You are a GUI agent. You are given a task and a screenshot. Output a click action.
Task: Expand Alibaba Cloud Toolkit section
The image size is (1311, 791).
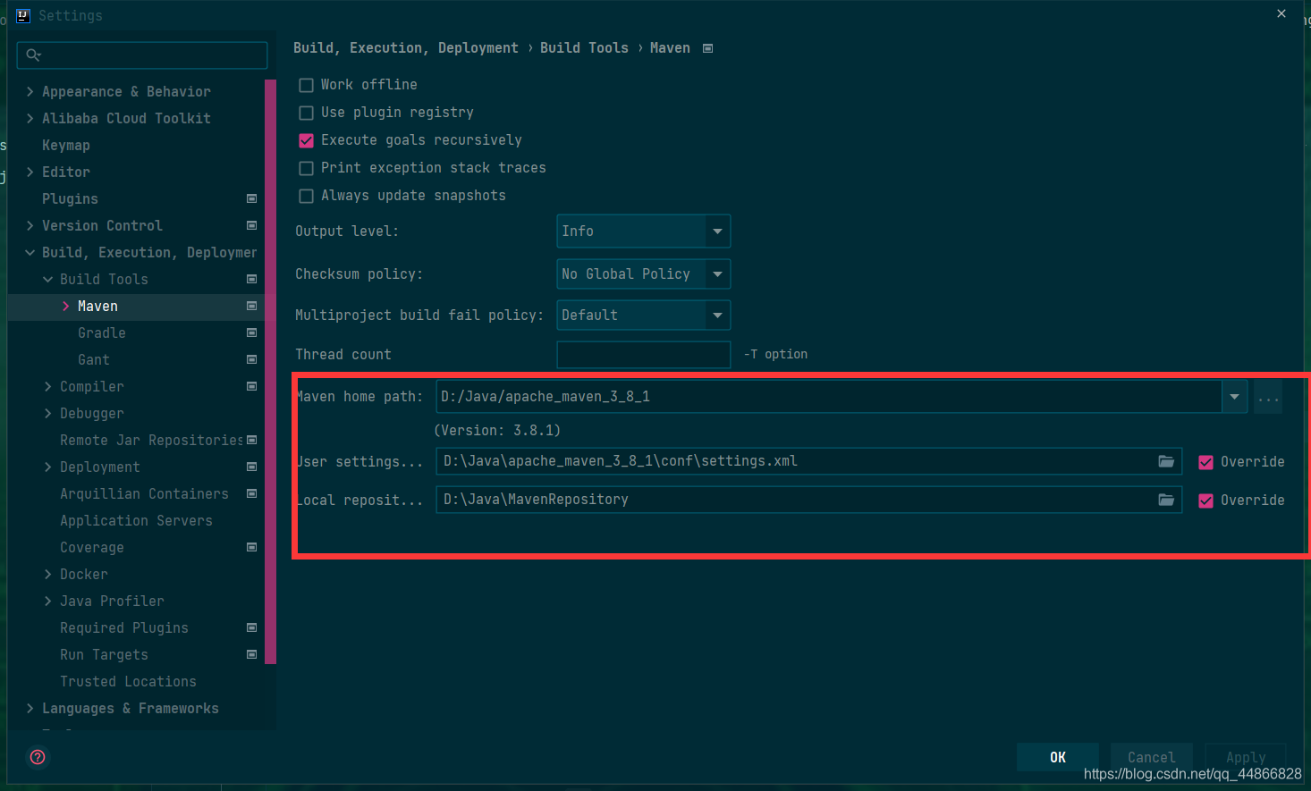[x=30, y=118]
